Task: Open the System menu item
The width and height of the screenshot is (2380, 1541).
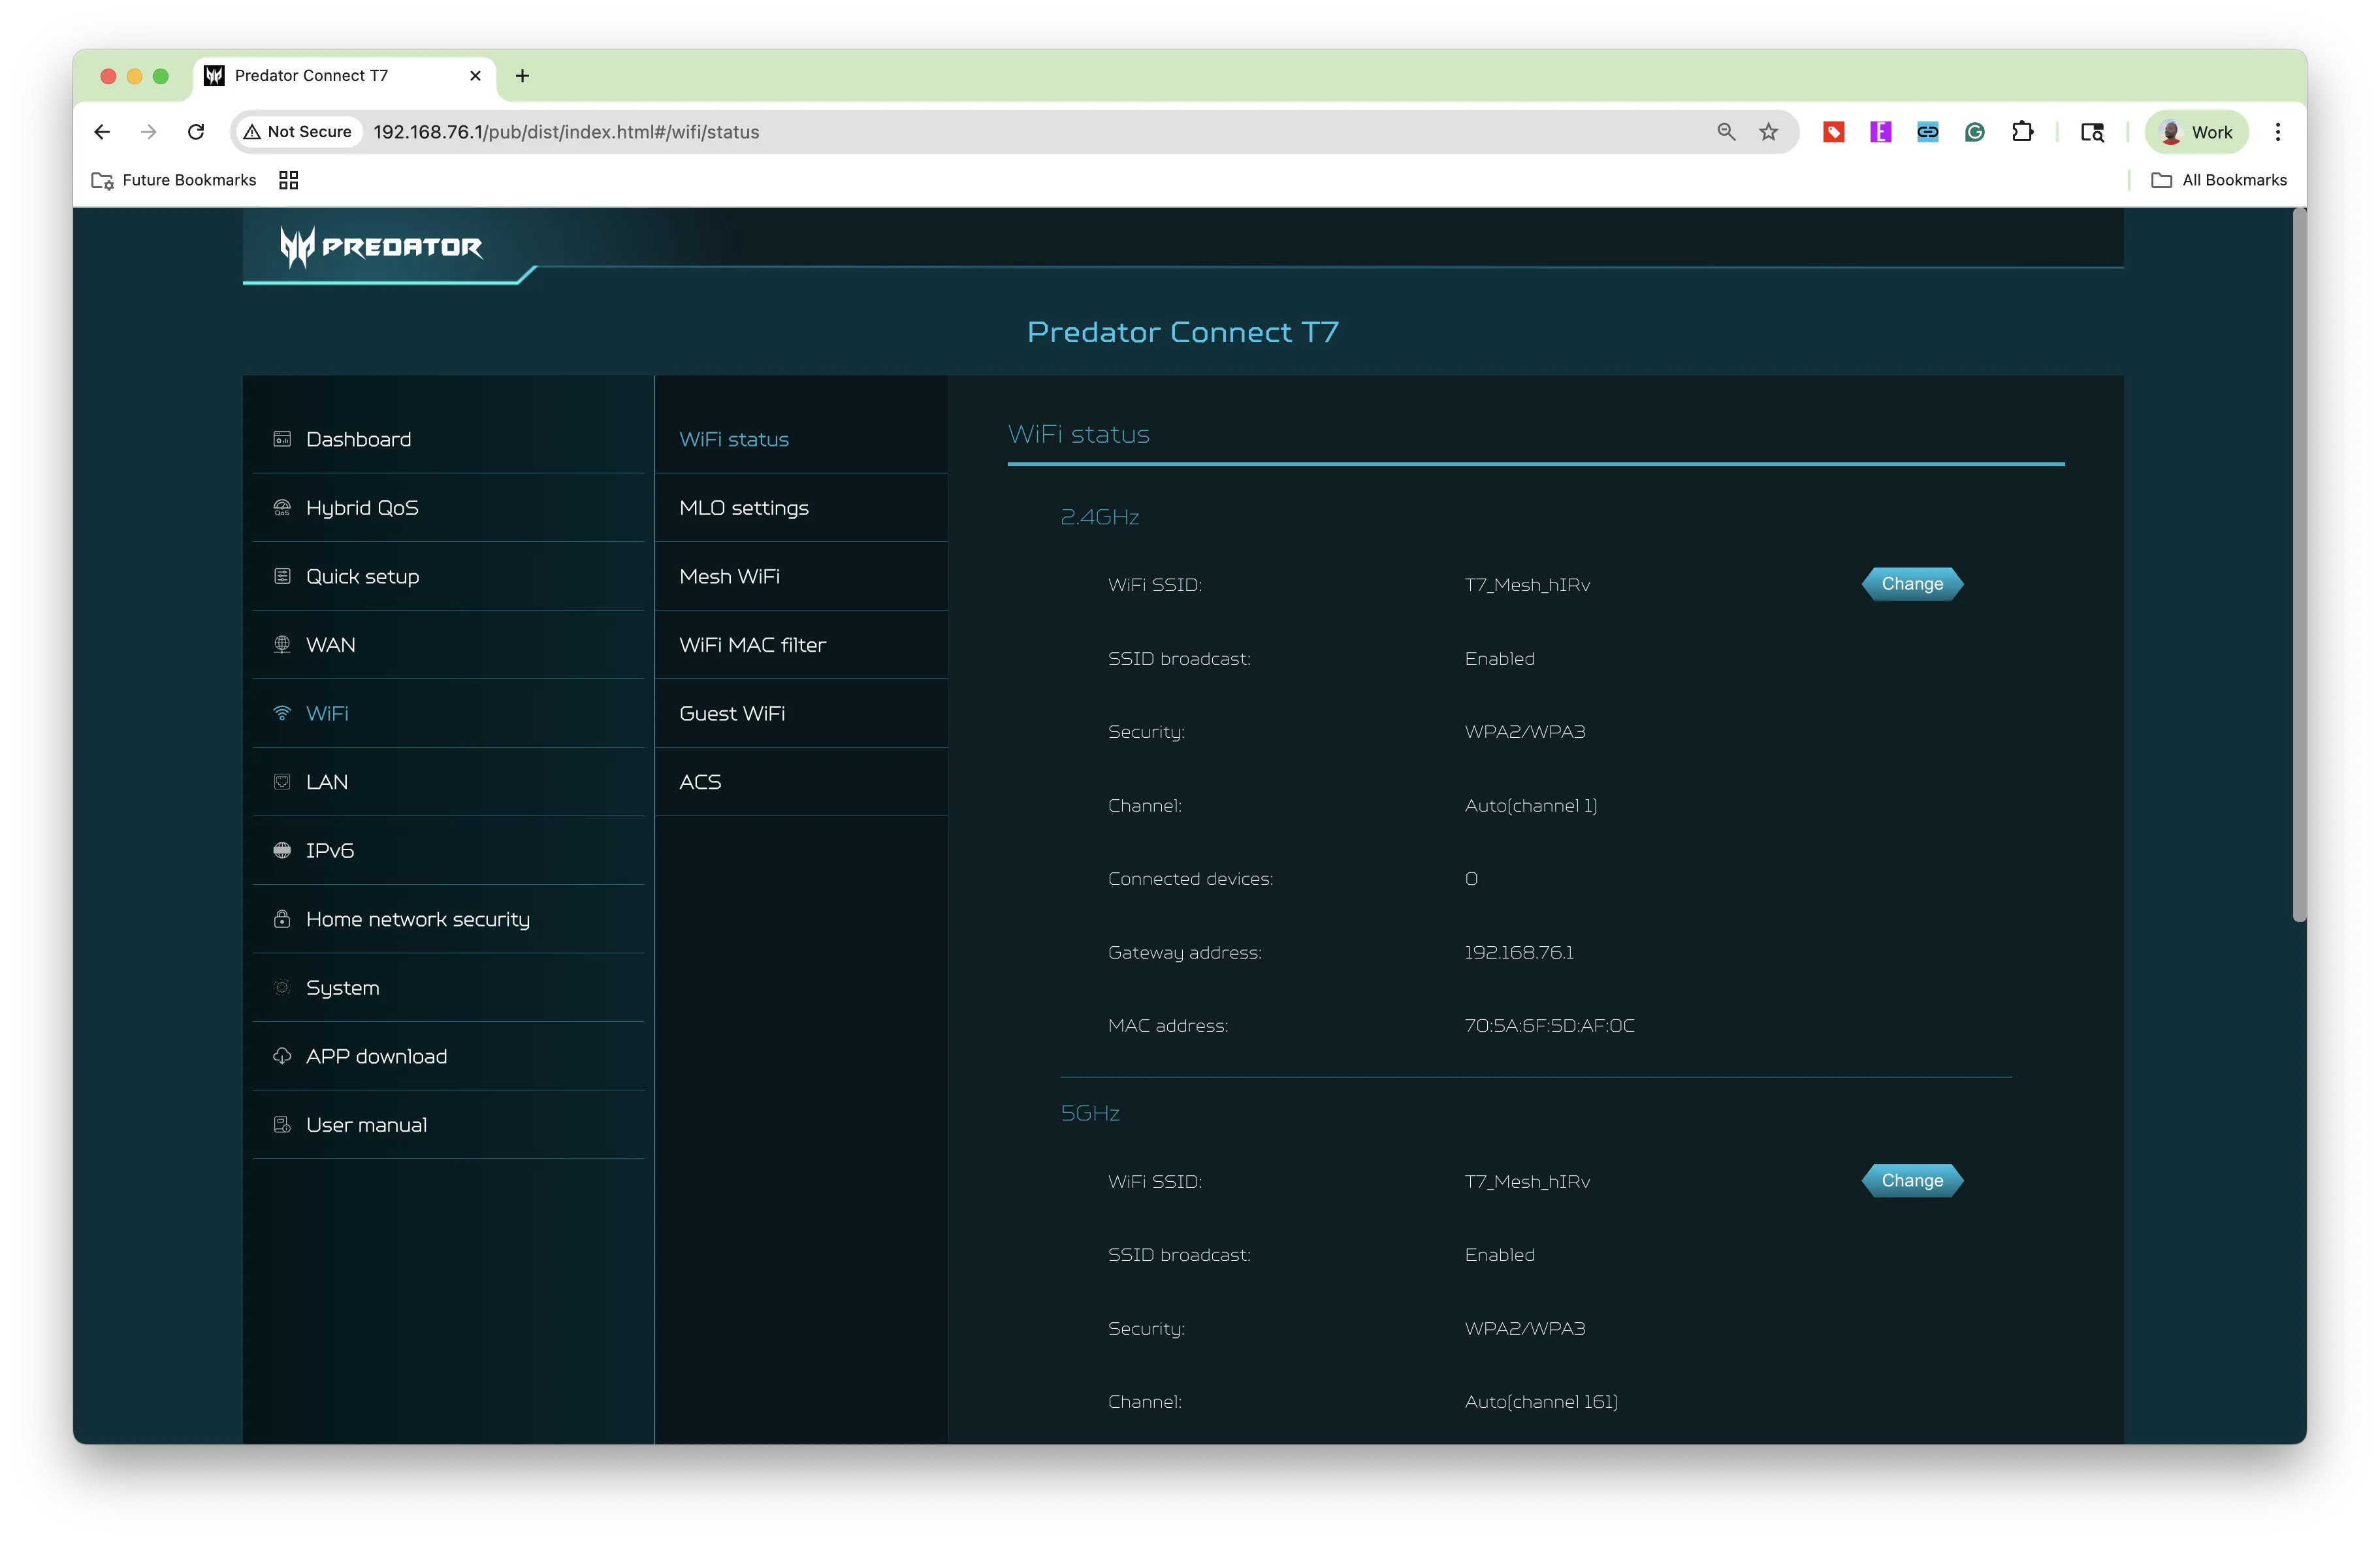Action: point(448,988)
